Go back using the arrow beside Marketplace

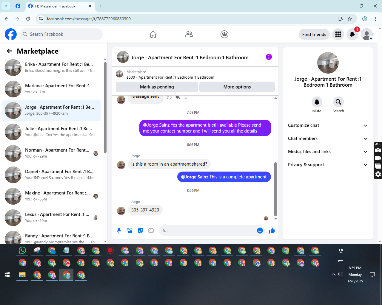point(10,51)
